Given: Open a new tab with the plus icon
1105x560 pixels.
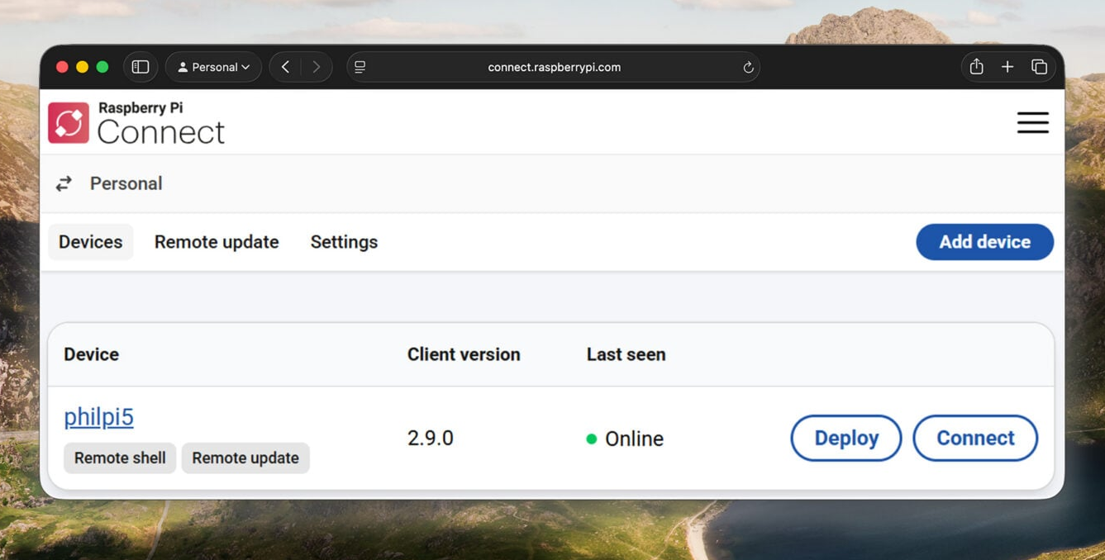Looking at the screenshot, I should (1007, 67).
